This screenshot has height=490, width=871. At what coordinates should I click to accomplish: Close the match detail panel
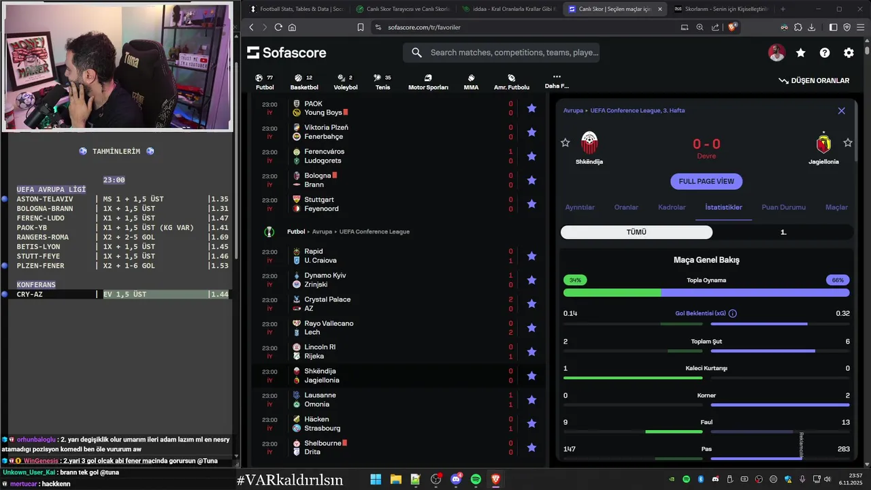click(841, 110)
